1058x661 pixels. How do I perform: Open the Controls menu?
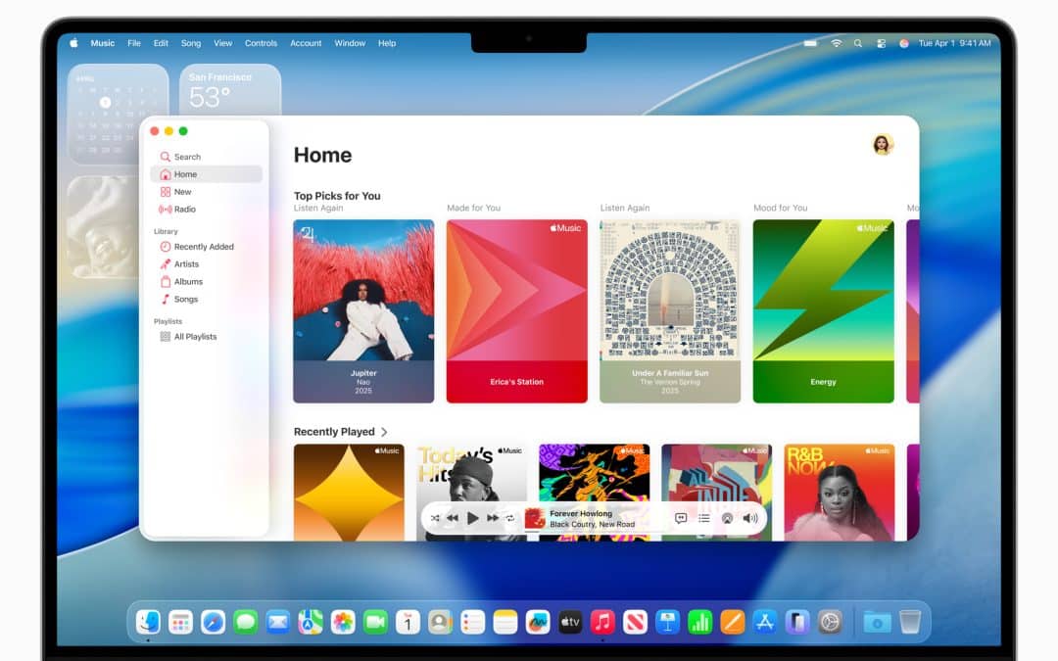[262, 42]
